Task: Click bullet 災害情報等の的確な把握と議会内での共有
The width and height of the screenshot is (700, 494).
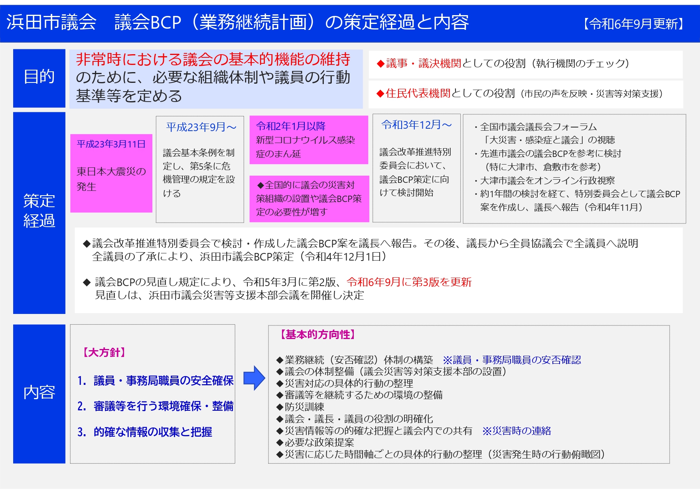Action: 375,431
